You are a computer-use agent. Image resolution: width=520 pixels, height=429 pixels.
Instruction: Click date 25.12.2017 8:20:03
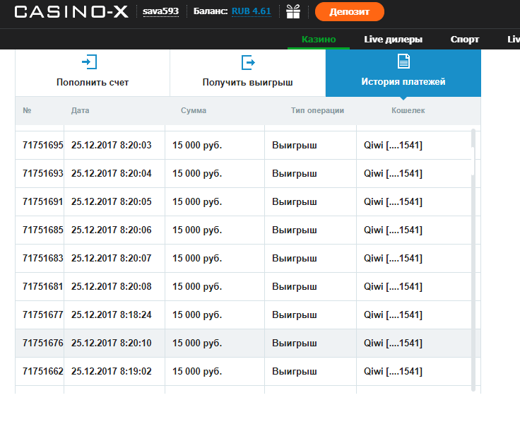(112, 145)
